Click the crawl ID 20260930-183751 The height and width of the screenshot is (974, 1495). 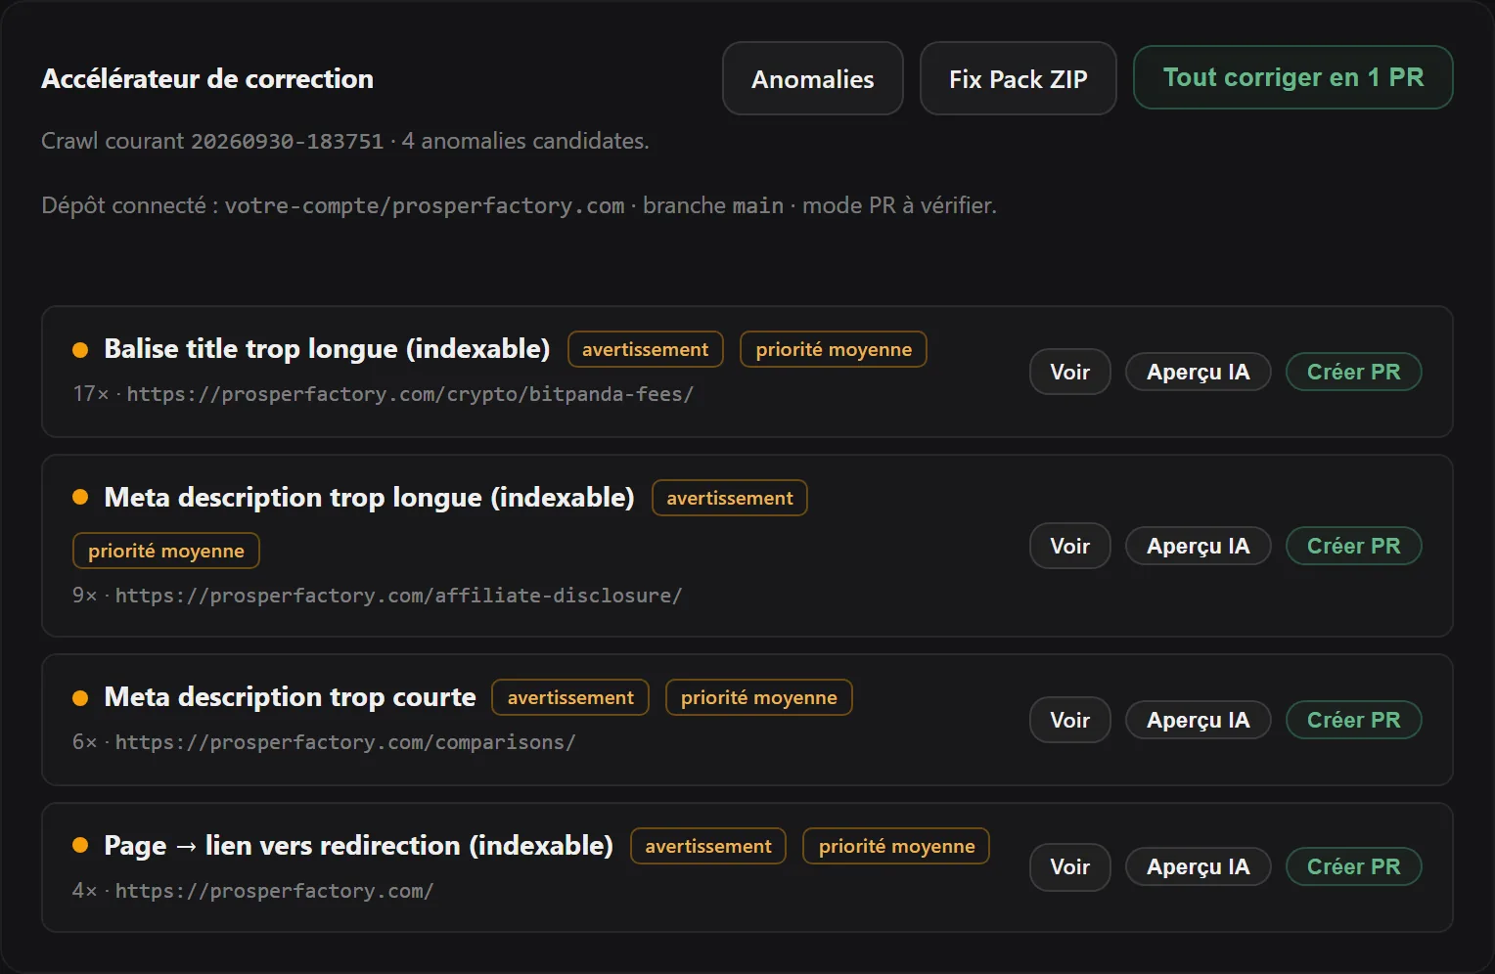tap(287, 141)
